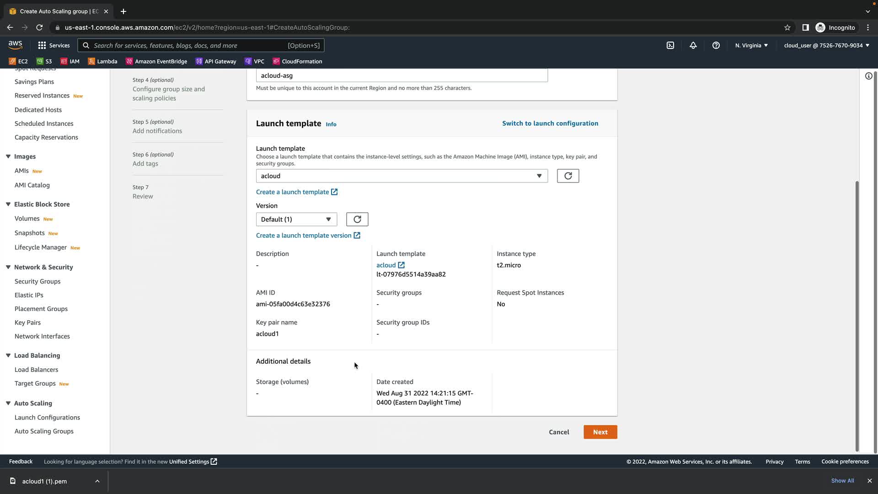
Task: Click the orange Next button
Action: click(600, 432)
